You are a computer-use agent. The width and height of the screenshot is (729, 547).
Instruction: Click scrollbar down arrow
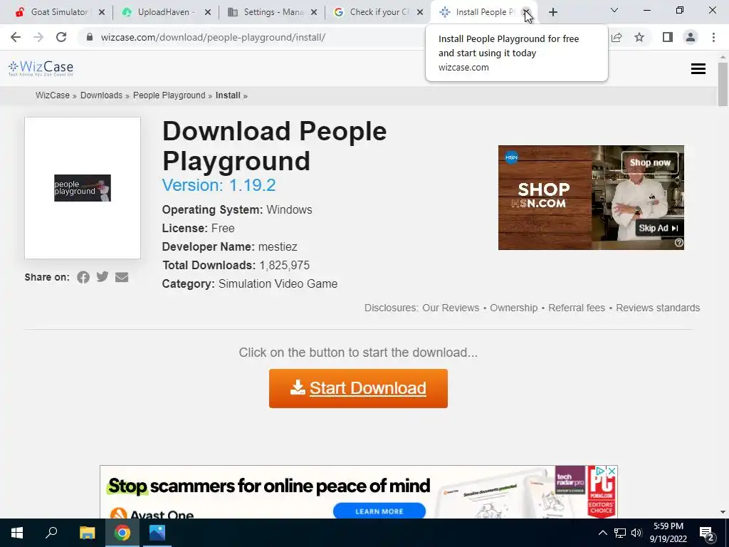tap(723, 512)
